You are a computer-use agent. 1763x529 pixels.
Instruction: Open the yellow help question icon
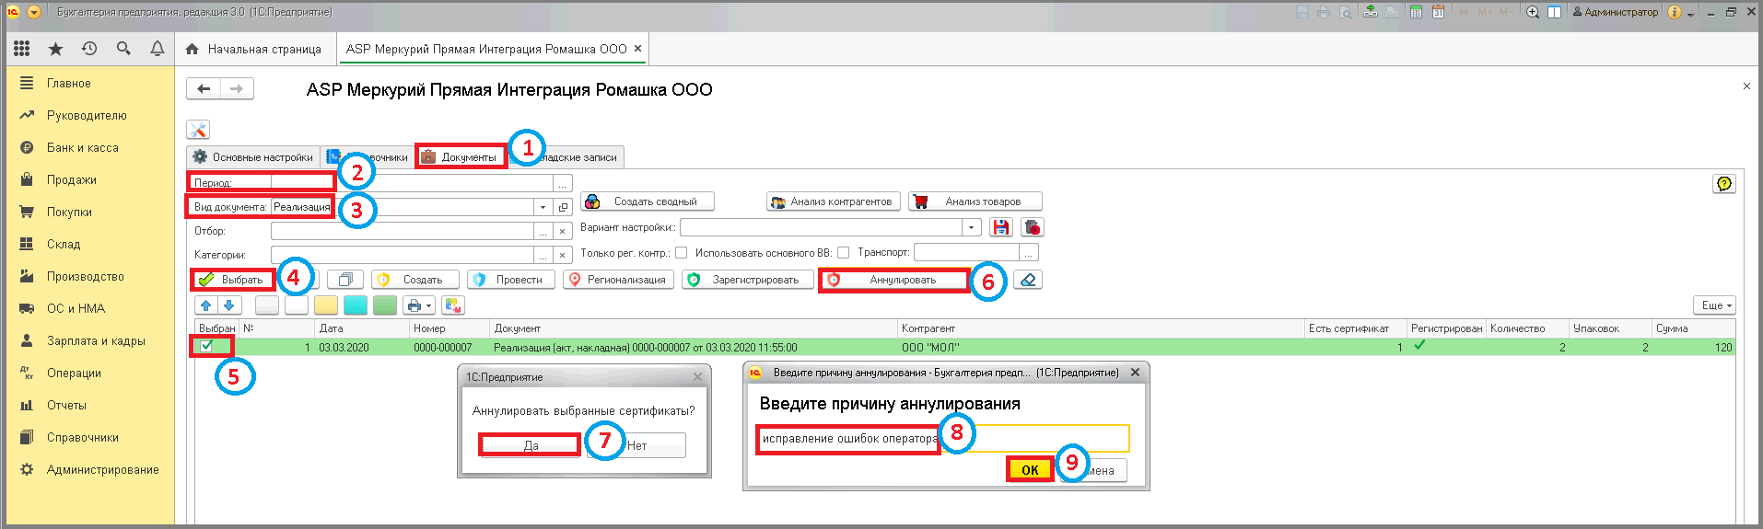coord(1724,184)
